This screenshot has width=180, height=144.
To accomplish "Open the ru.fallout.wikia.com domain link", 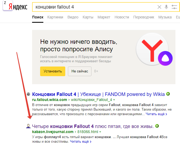I will (x=49, y=100).
